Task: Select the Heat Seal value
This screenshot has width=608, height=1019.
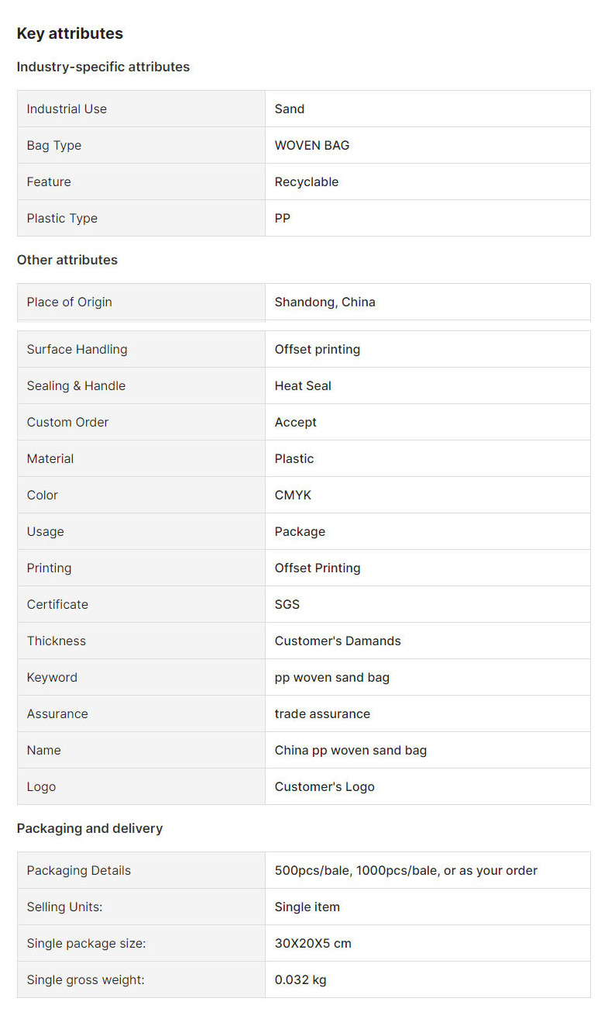Action: pyautogui.click(x=303, y=385)
